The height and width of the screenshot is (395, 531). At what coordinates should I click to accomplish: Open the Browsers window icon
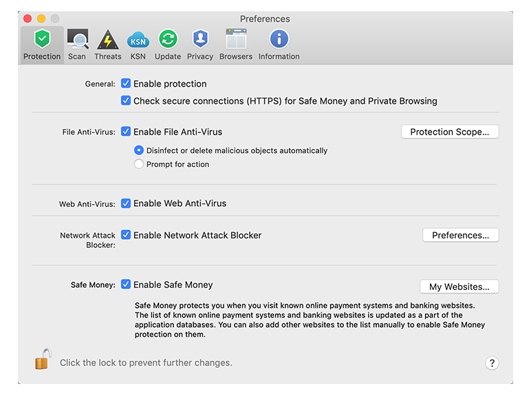[x=236, y=39]
